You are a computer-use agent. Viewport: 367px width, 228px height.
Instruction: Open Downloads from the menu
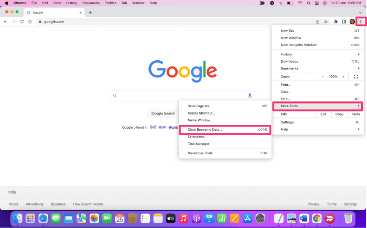pyautogui.click(x=318, y=61)
